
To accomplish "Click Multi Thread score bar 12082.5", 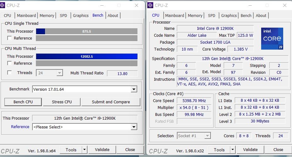I will pos(87,57).
